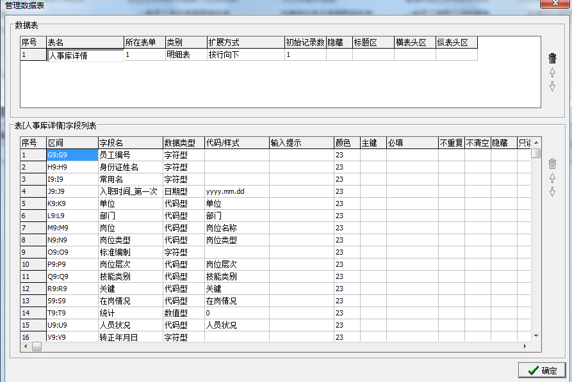Move data table up with top arrow
The height and width of the screenshot is (382, 572).
point(552,72)
